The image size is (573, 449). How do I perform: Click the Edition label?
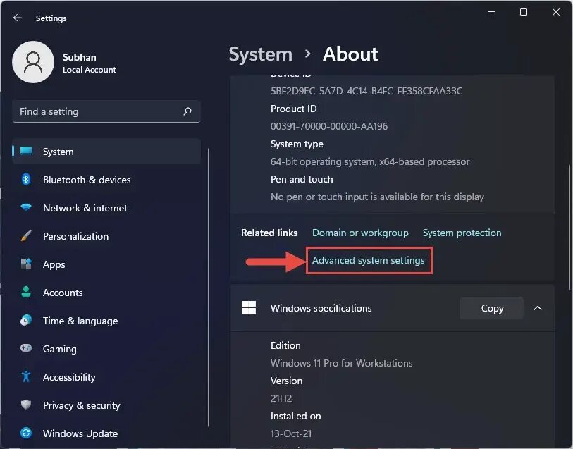(x=285, y=345)
